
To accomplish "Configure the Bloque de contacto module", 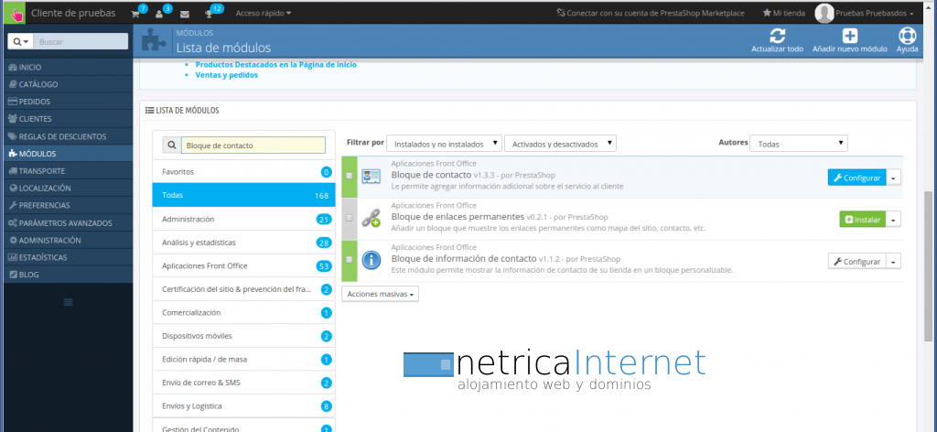I will [x=856, y=178].
